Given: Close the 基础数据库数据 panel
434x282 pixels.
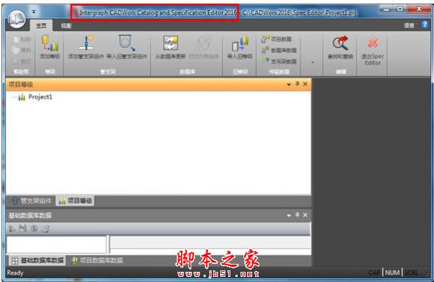Looking at the screenshot, I should pos(305,215).
